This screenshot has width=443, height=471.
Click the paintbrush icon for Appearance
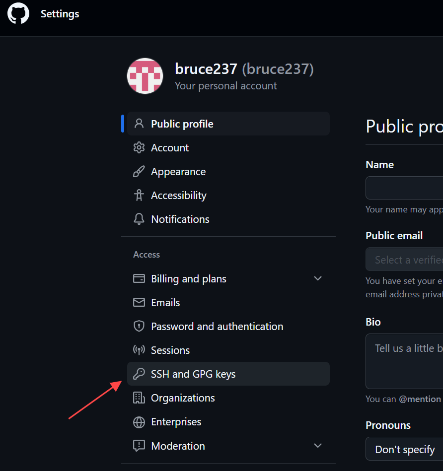coord(139,172)
